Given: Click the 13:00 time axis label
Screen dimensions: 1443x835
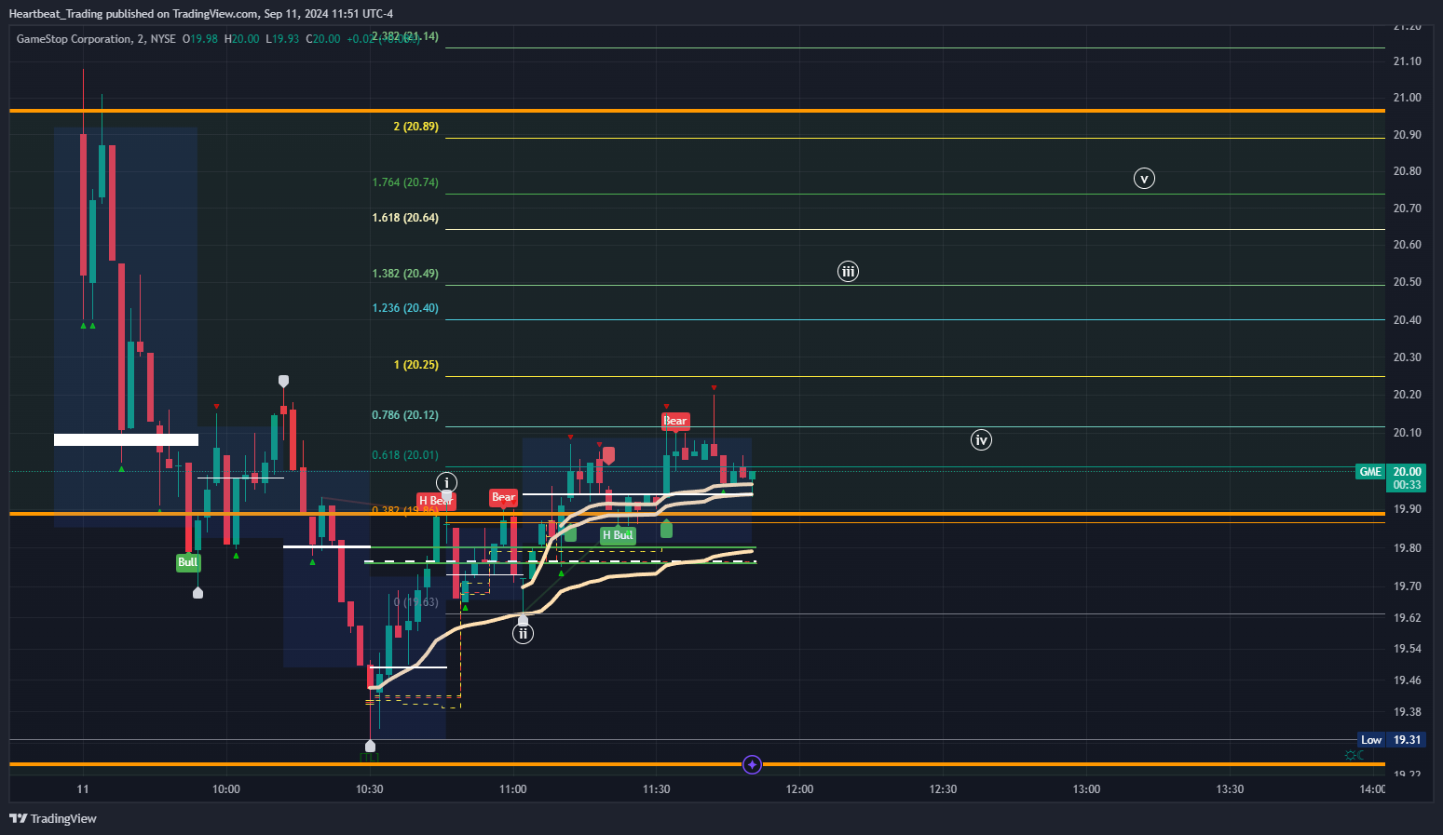Looking at the screenshot, I should 1086,789.
